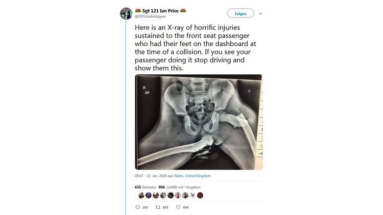Click the retweet arrows icon
Viewport: 383px width, 215px height.
pos(158,207)
